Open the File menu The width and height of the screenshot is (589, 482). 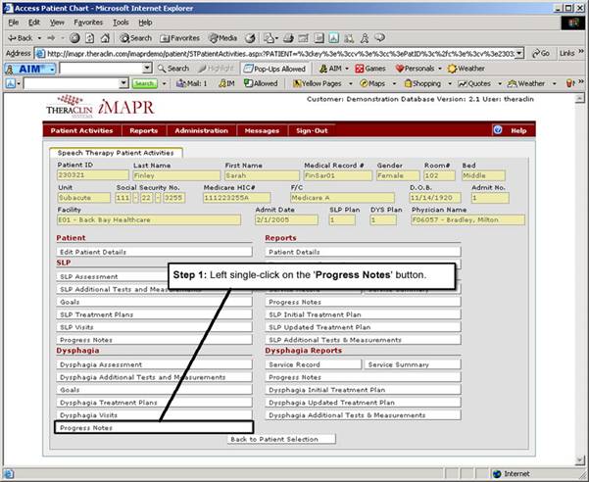click(x=13, y=23)
